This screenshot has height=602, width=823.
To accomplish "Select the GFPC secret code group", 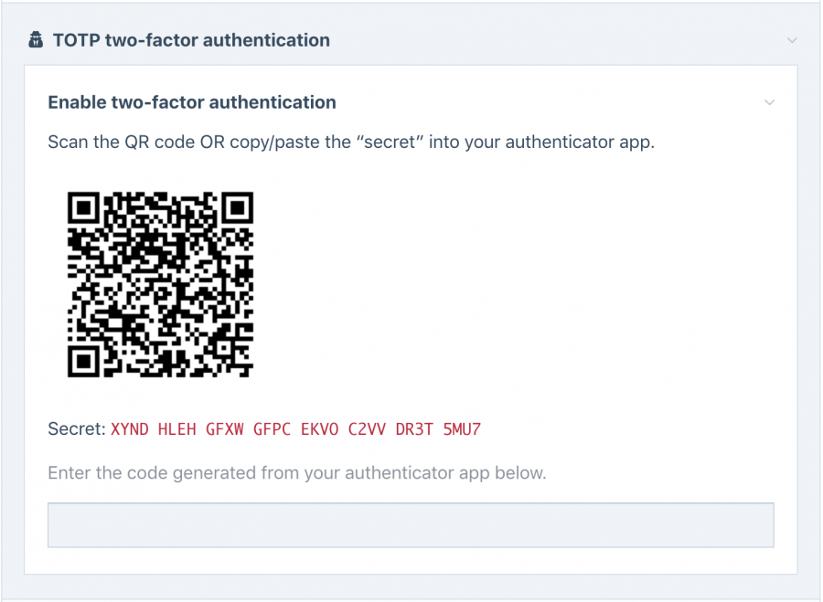I will click(272, 429).
